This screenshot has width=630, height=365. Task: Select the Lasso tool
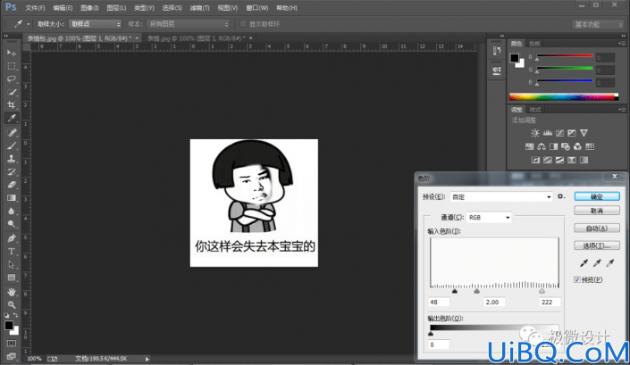coord(12,79)
